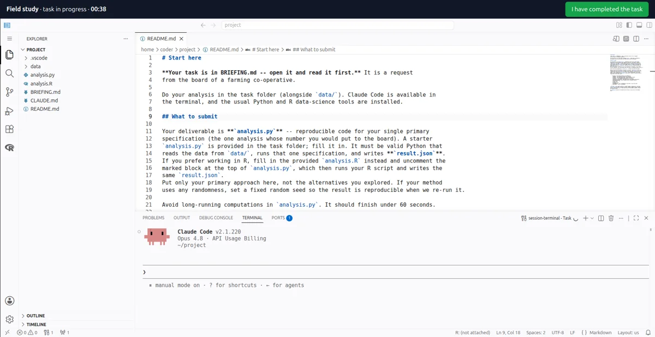Click the open preview to the side icon
Screen dimensions: 655x337
tap(616, 39)
